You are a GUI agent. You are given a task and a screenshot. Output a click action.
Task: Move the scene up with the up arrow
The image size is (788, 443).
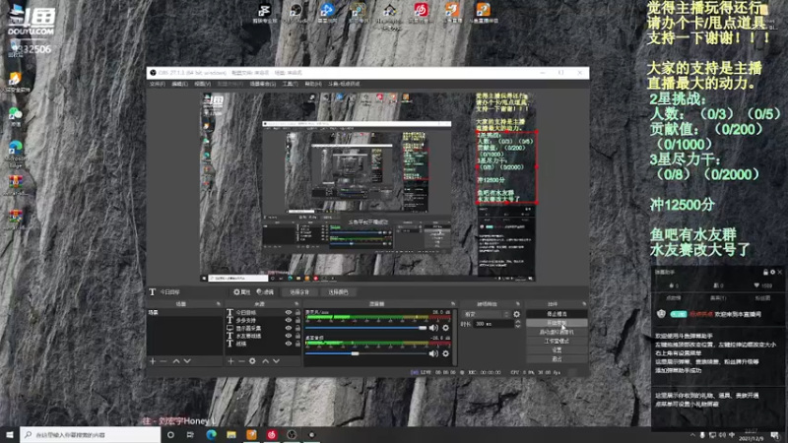tap(176, 361)
